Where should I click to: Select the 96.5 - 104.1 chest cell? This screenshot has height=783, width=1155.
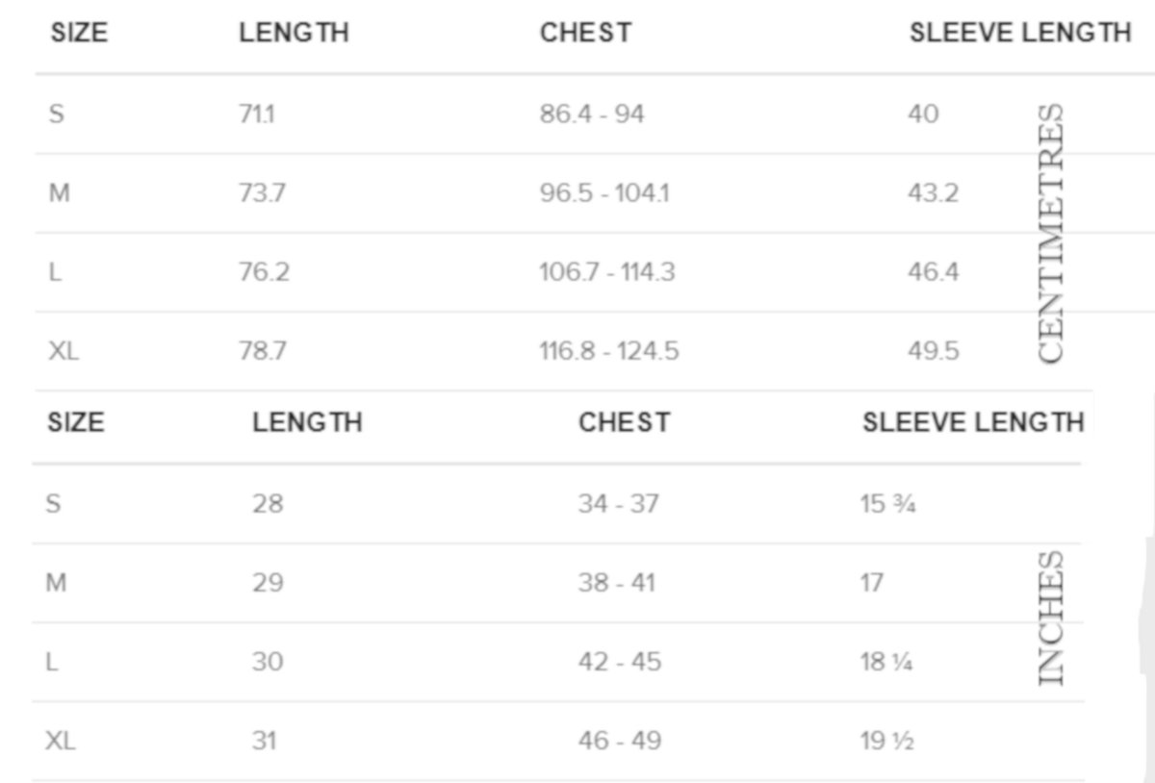click(x=604, y=193)
